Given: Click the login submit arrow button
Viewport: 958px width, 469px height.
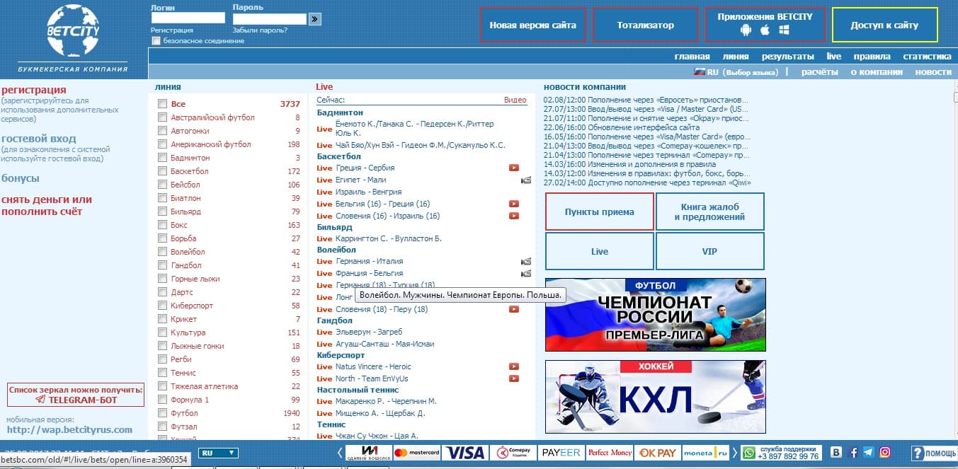Looking at the screenshot, I should tap(315, 19).
